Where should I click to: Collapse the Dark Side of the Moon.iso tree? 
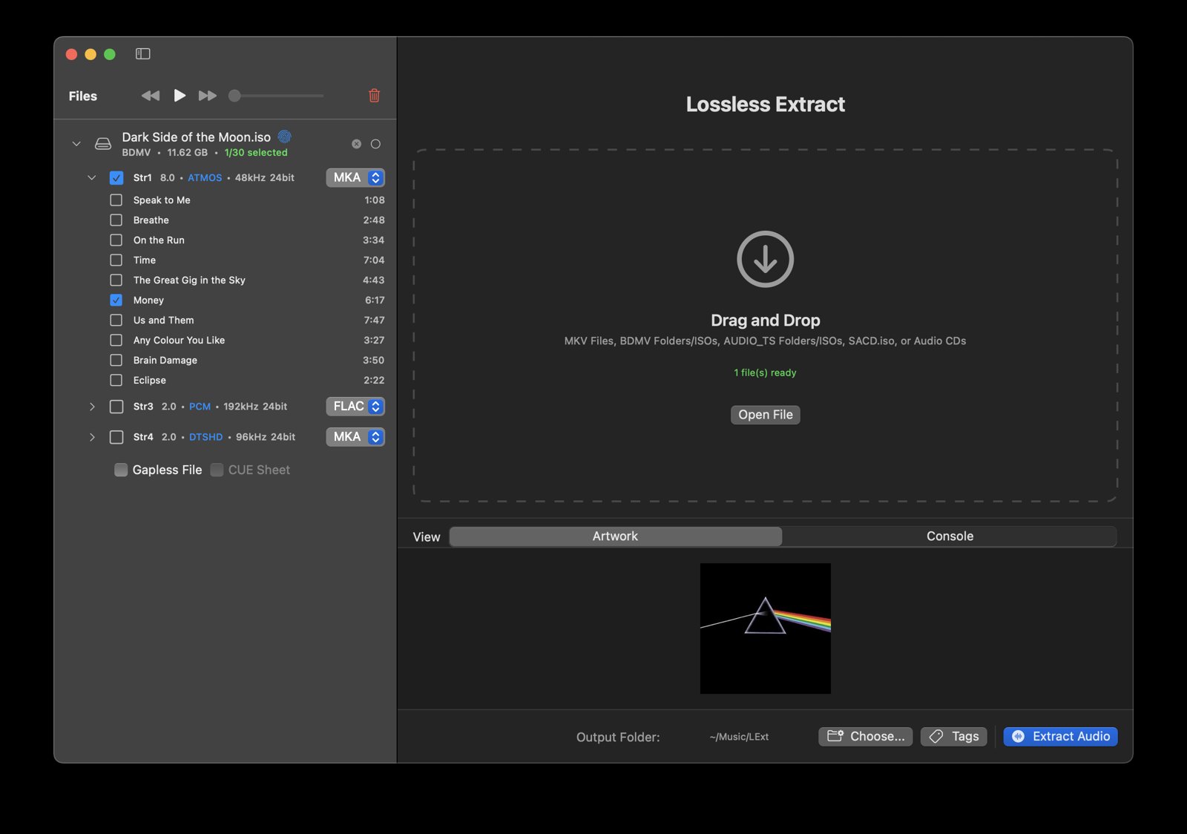coord(76,144)
